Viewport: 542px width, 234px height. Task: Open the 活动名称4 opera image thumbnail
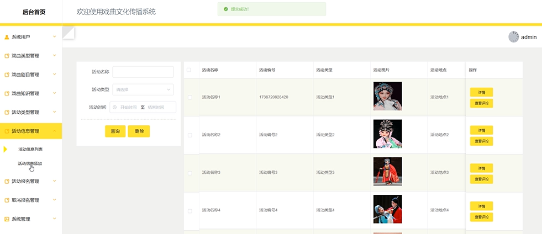coord(387,209)
